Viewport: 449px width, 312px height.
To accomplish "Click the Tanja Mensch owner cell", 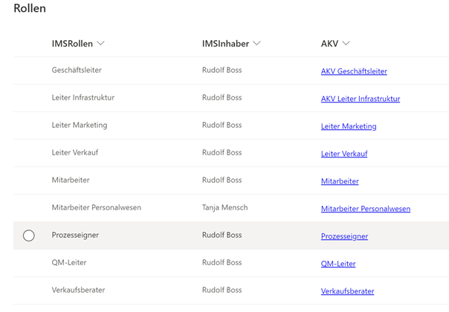I will click(224, 207).
